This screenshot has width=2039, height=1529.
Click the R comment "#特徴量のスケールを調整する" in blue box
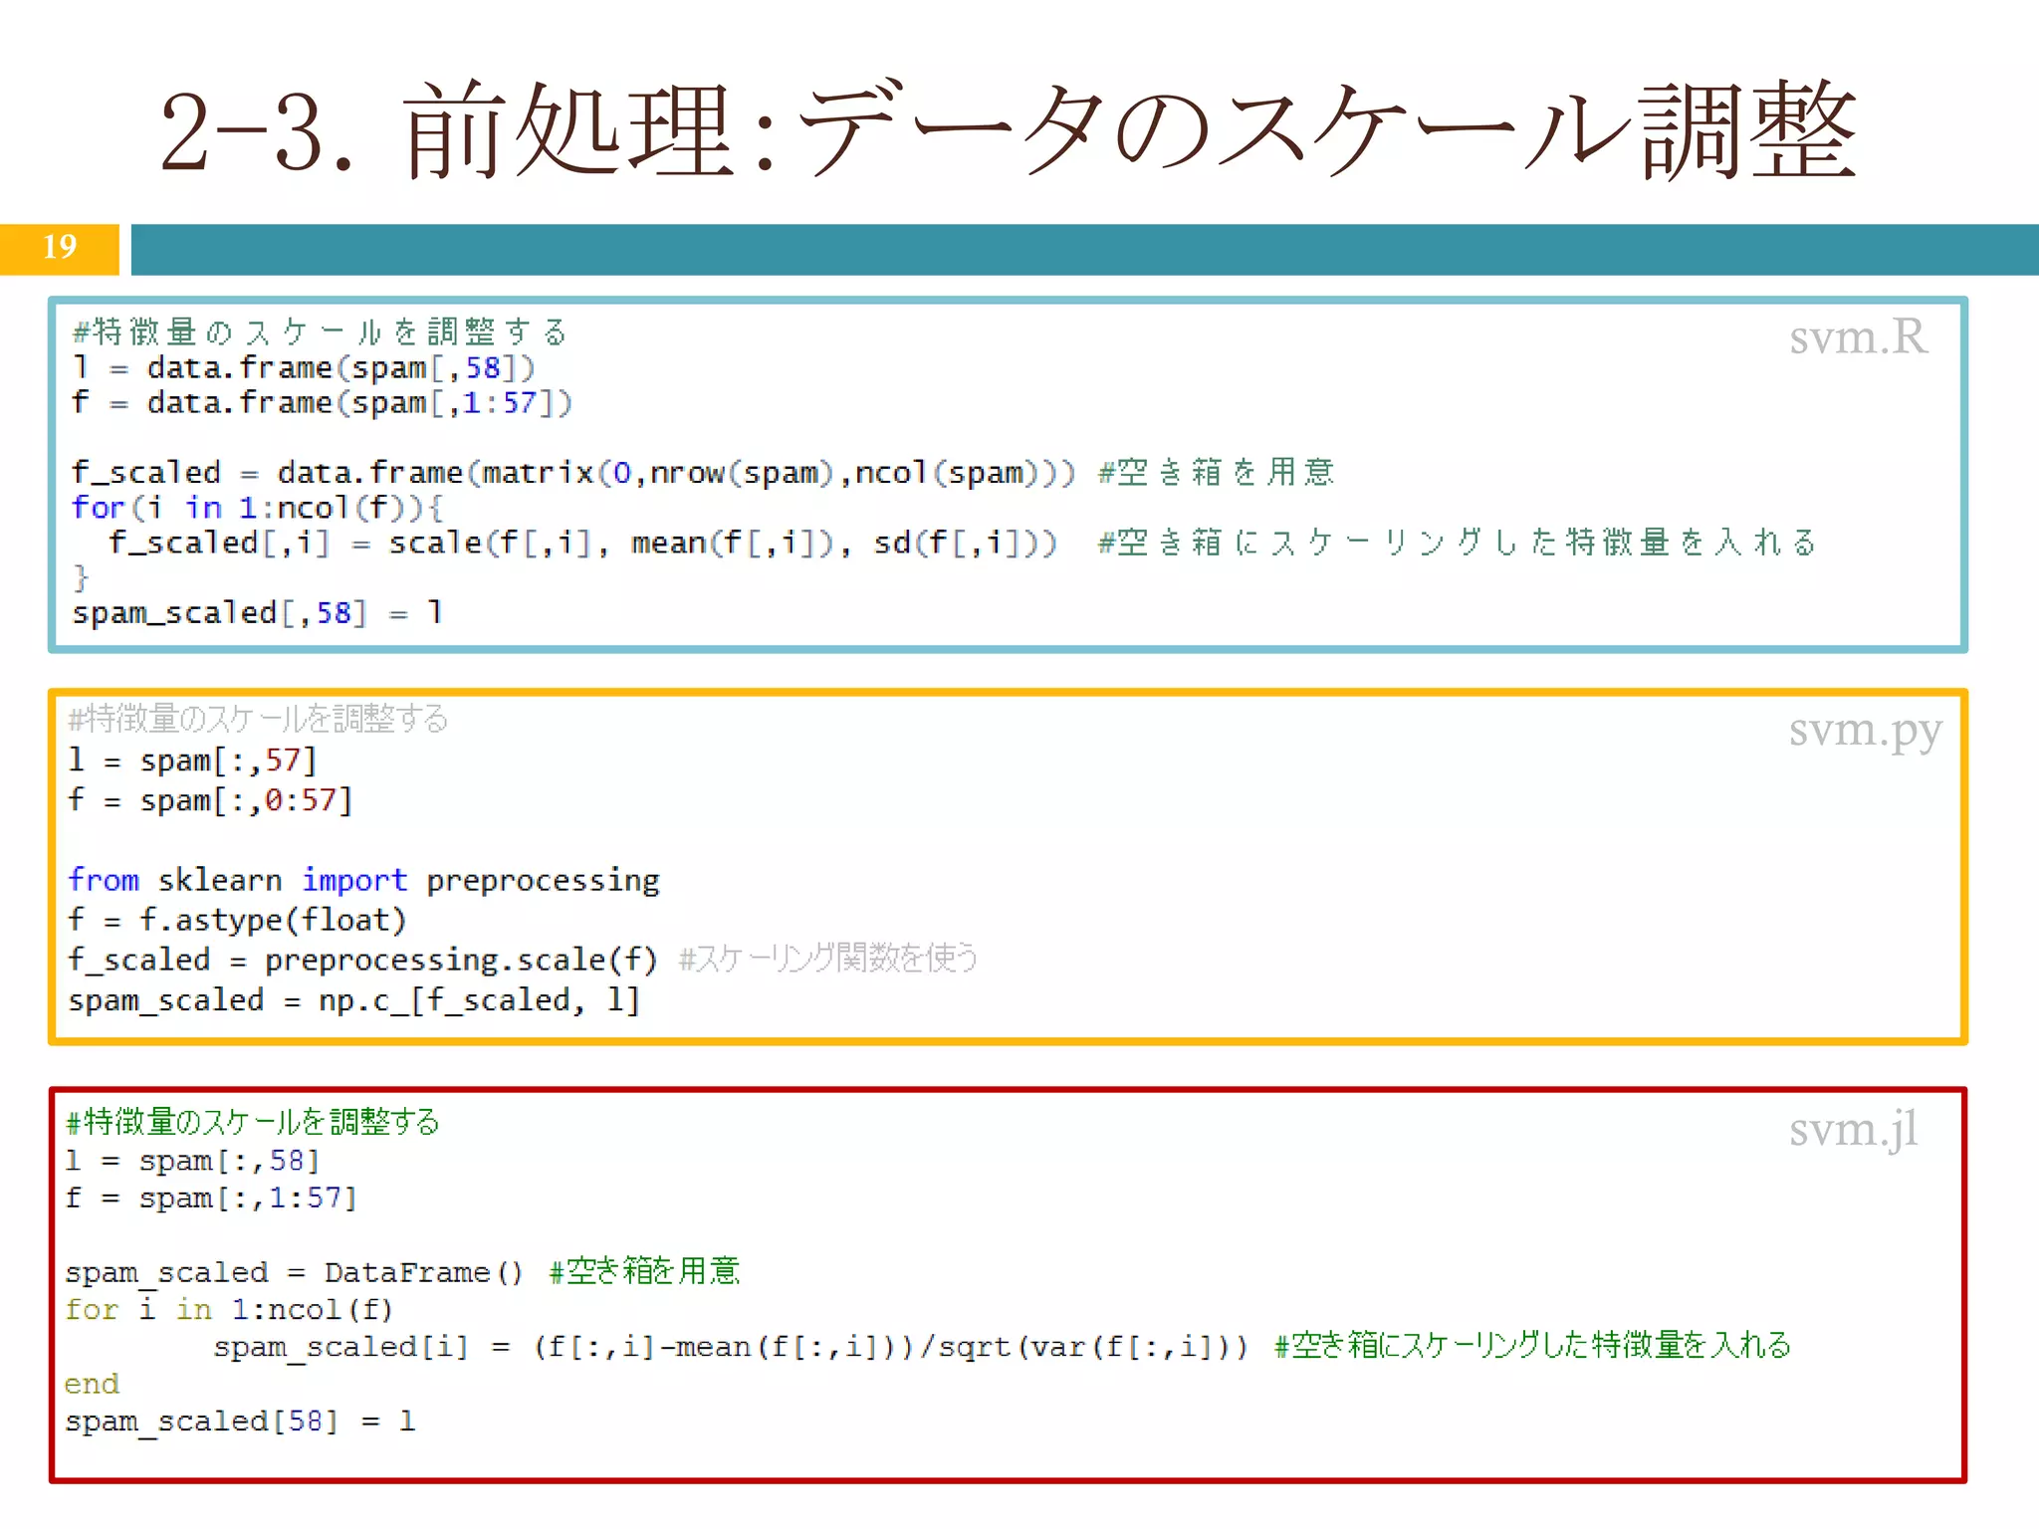point(321,331)
